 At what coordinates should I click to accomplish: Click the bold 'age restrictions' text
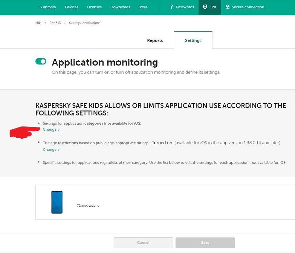point(64,143)
